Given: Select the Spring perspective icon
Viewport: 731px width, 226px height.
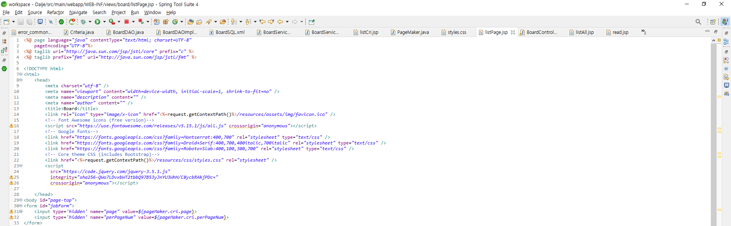Looking at the screenshot, I should (725, 22).
